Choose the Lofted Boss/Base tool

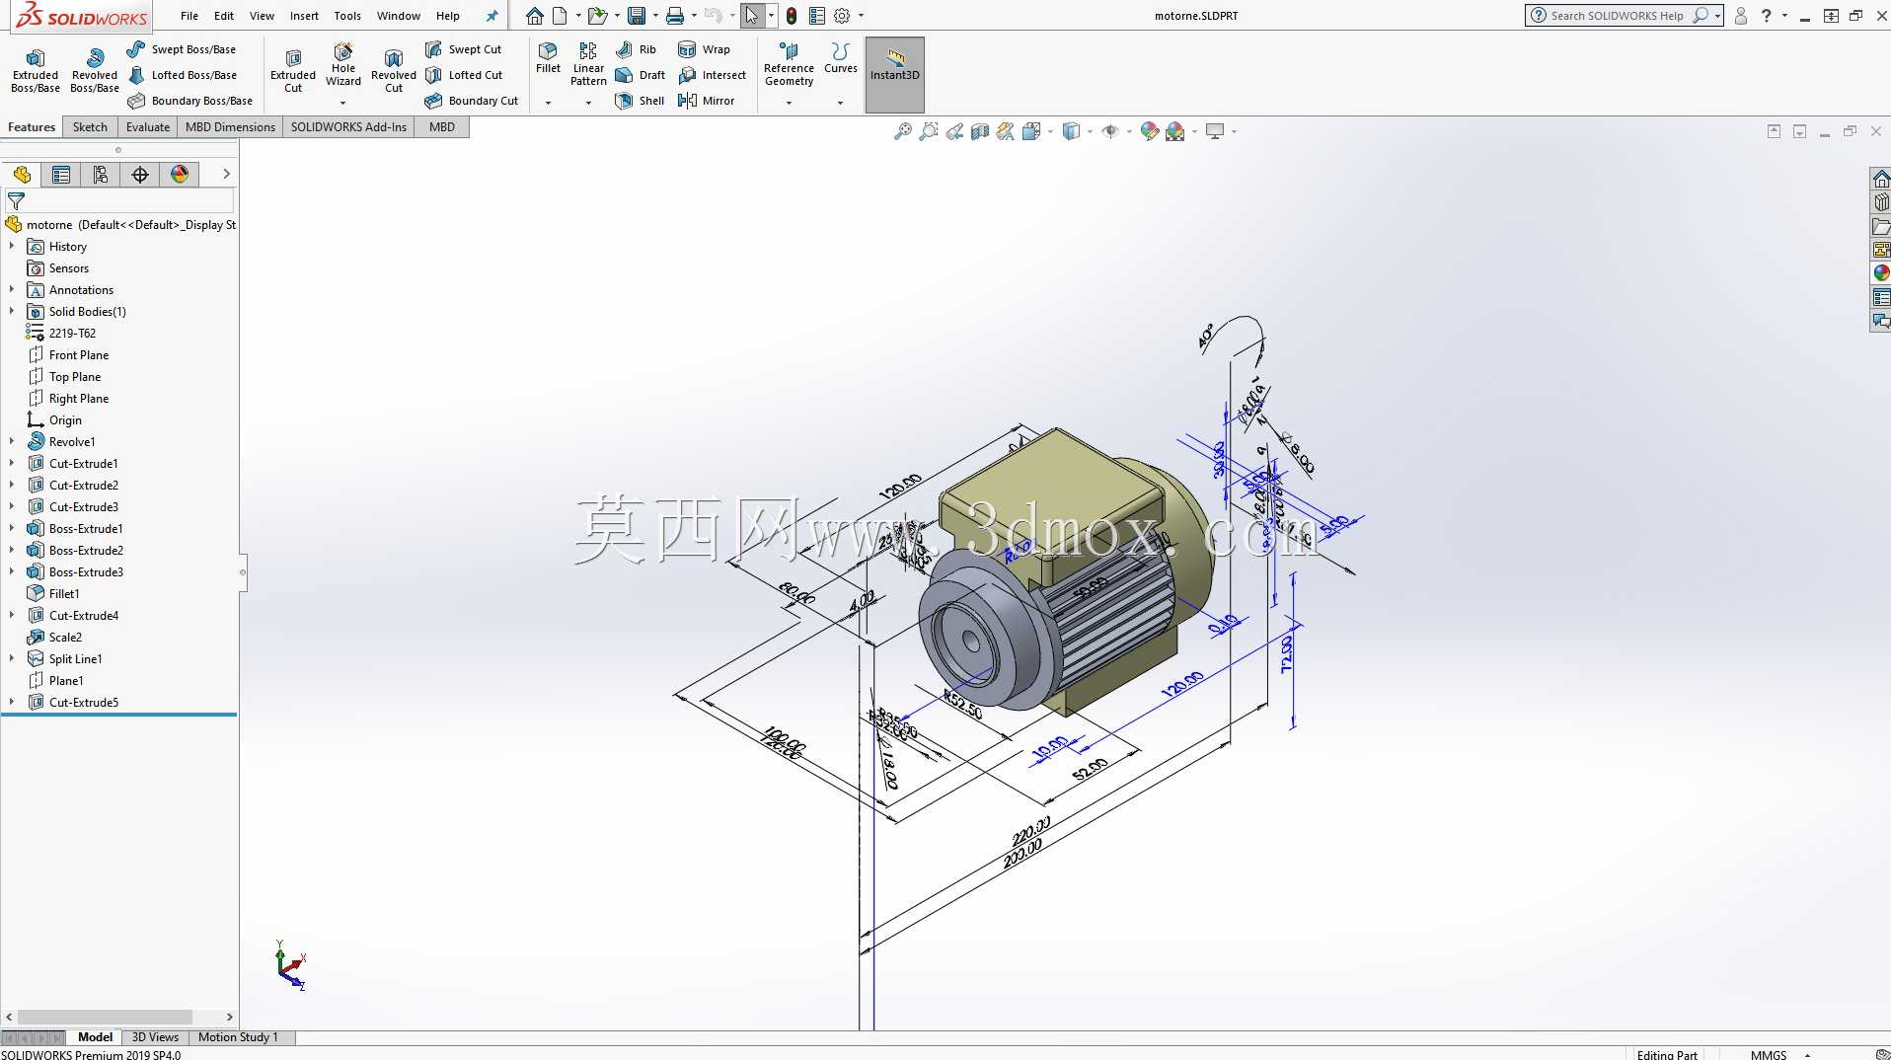(182, 75)
